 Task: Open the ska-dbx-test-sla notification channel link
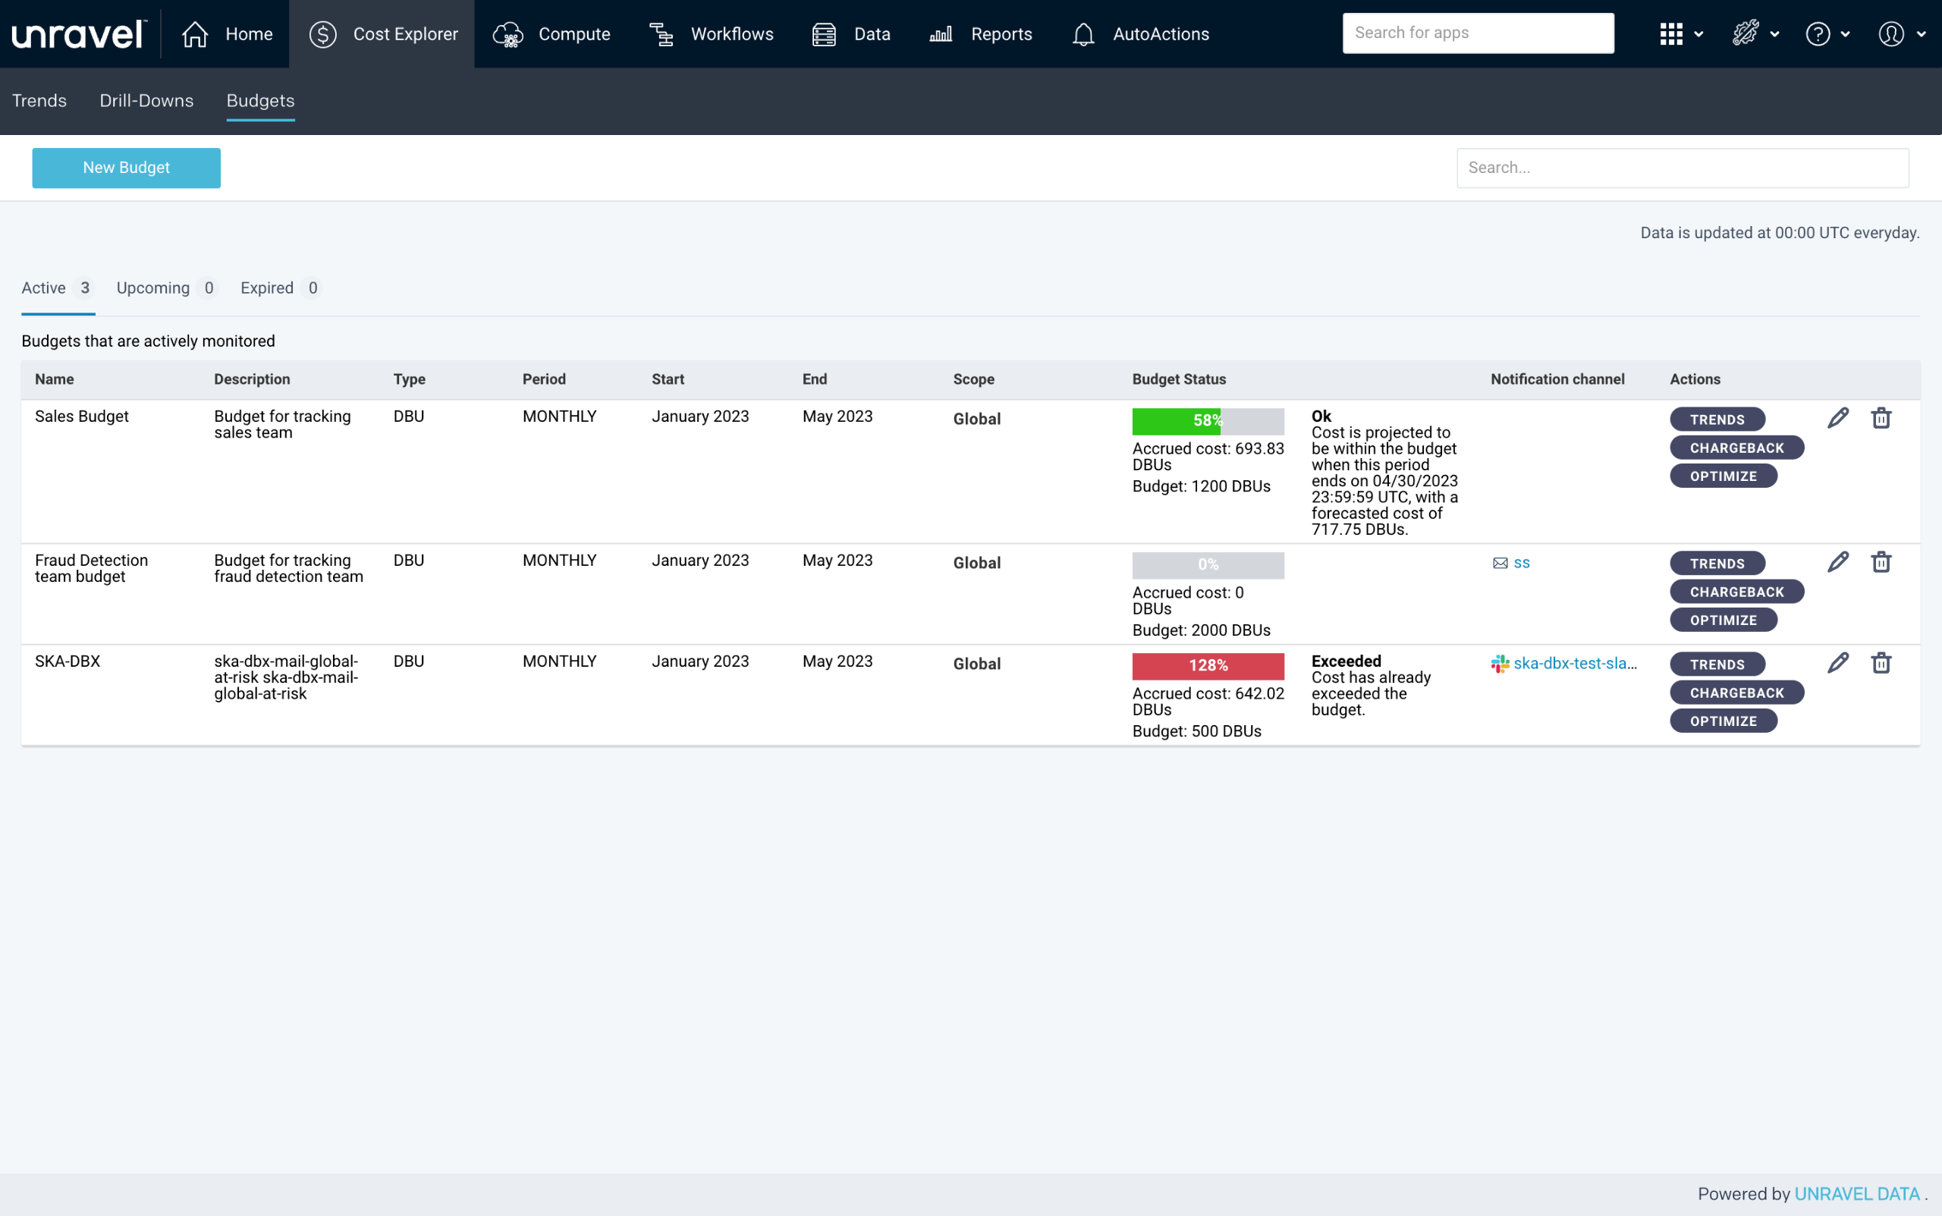[1574, 664]
